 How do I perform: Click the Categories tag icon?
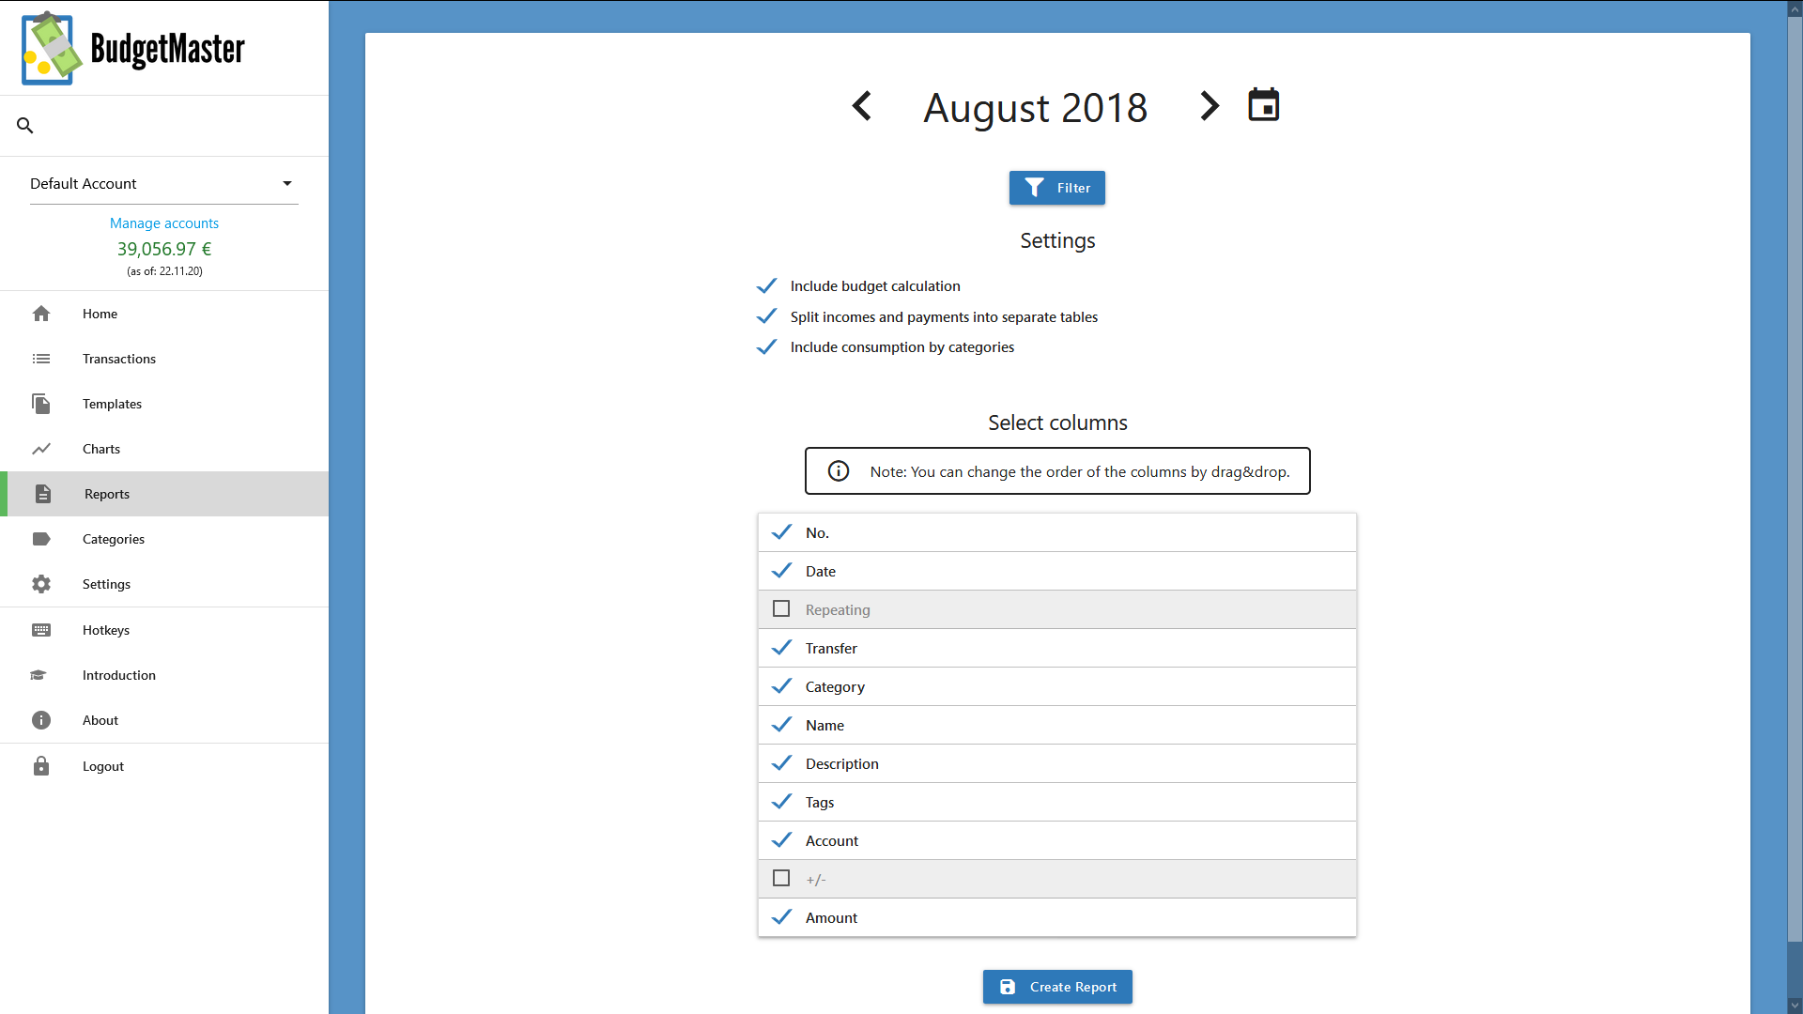(x=41, y=539)
